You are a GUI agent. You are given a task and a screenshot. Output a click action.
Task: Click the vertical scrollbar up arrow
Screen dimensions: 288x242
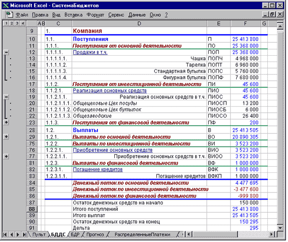(x=280, y=26)
